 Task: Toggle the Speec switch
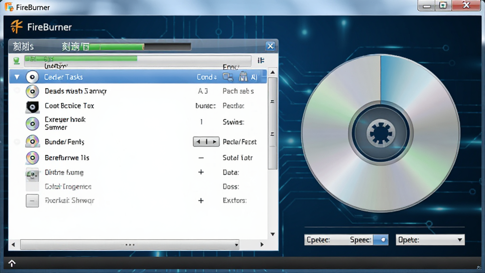tap(380, 240)
